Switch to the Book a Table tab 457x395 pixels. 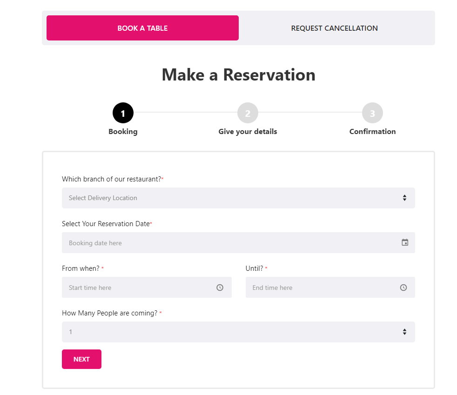click(x=142, y=28)
